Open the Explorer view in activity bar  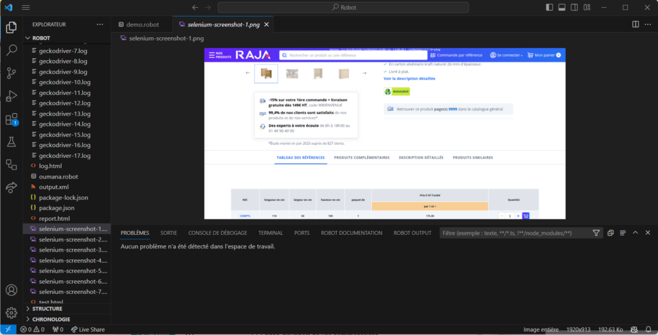pyautogui.click(x=12, y=28)
